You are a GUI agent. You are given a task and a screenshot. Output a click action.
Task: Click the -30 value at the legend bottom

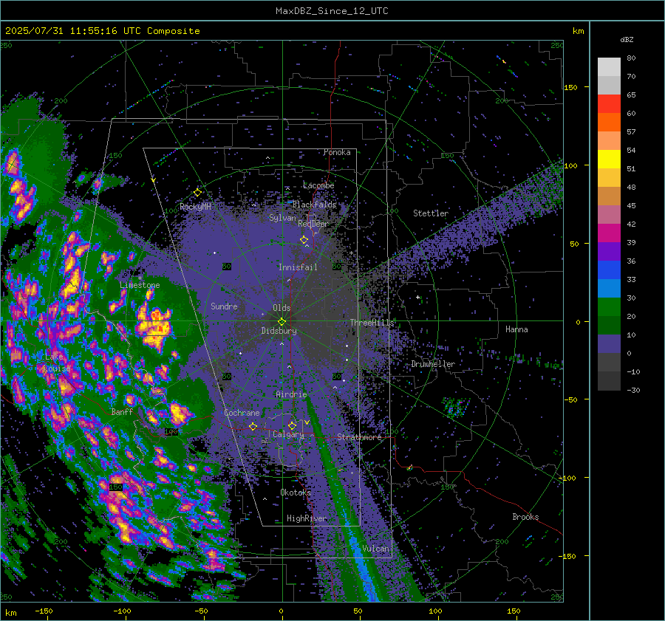633,390
